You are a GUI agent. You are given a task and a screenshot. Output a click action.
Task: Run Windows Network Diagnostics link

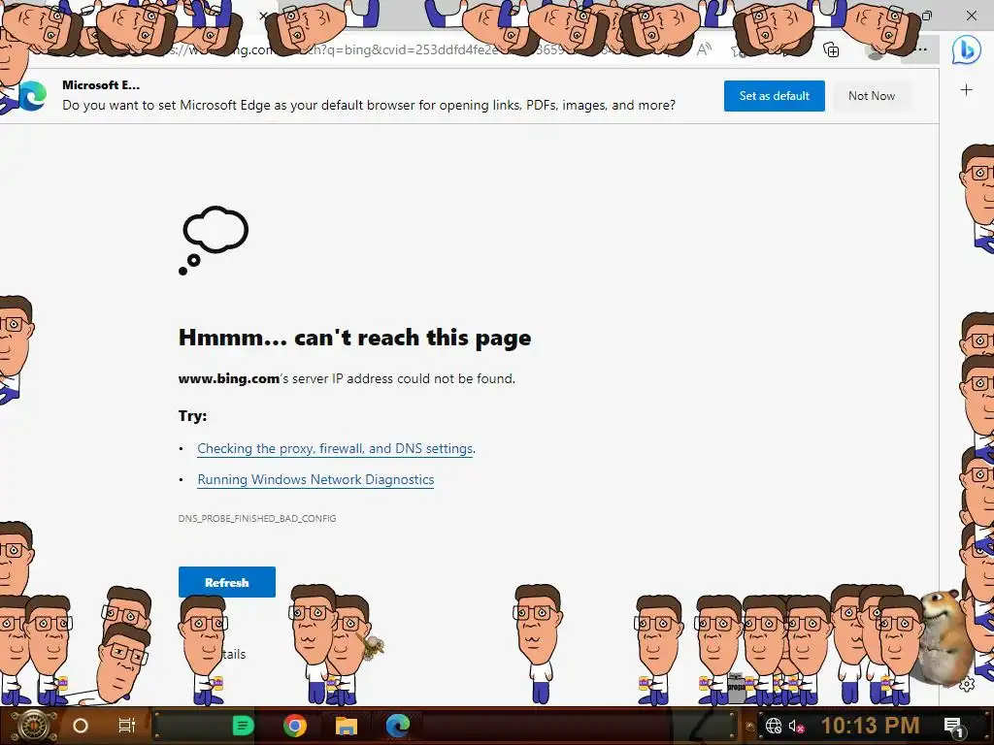pos(315,479)
